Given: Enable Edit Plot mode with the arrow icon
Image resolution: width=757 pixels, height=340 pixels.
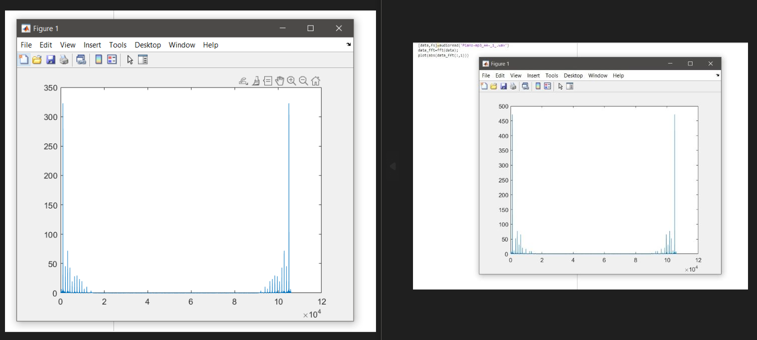Looking at the screenshot, I should 129,59.
